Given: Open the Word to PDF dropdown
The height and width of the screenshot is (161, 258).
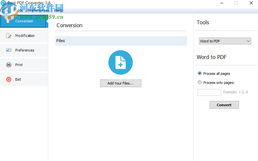Looking at the screenshot, I should [x=225, y=41].
